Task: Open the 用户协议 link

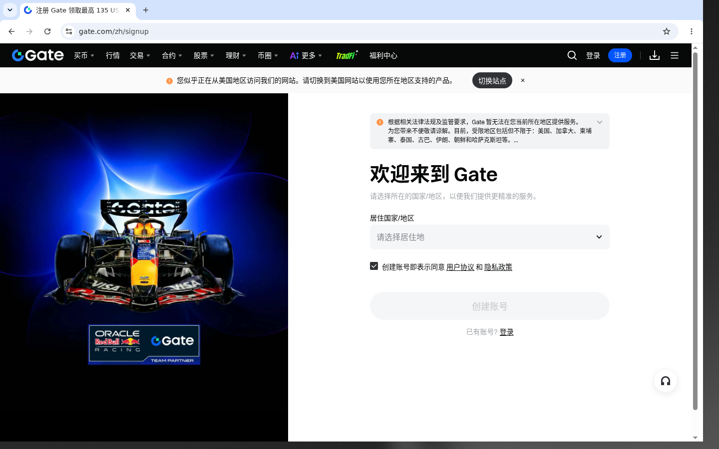Action: (460, 267)
